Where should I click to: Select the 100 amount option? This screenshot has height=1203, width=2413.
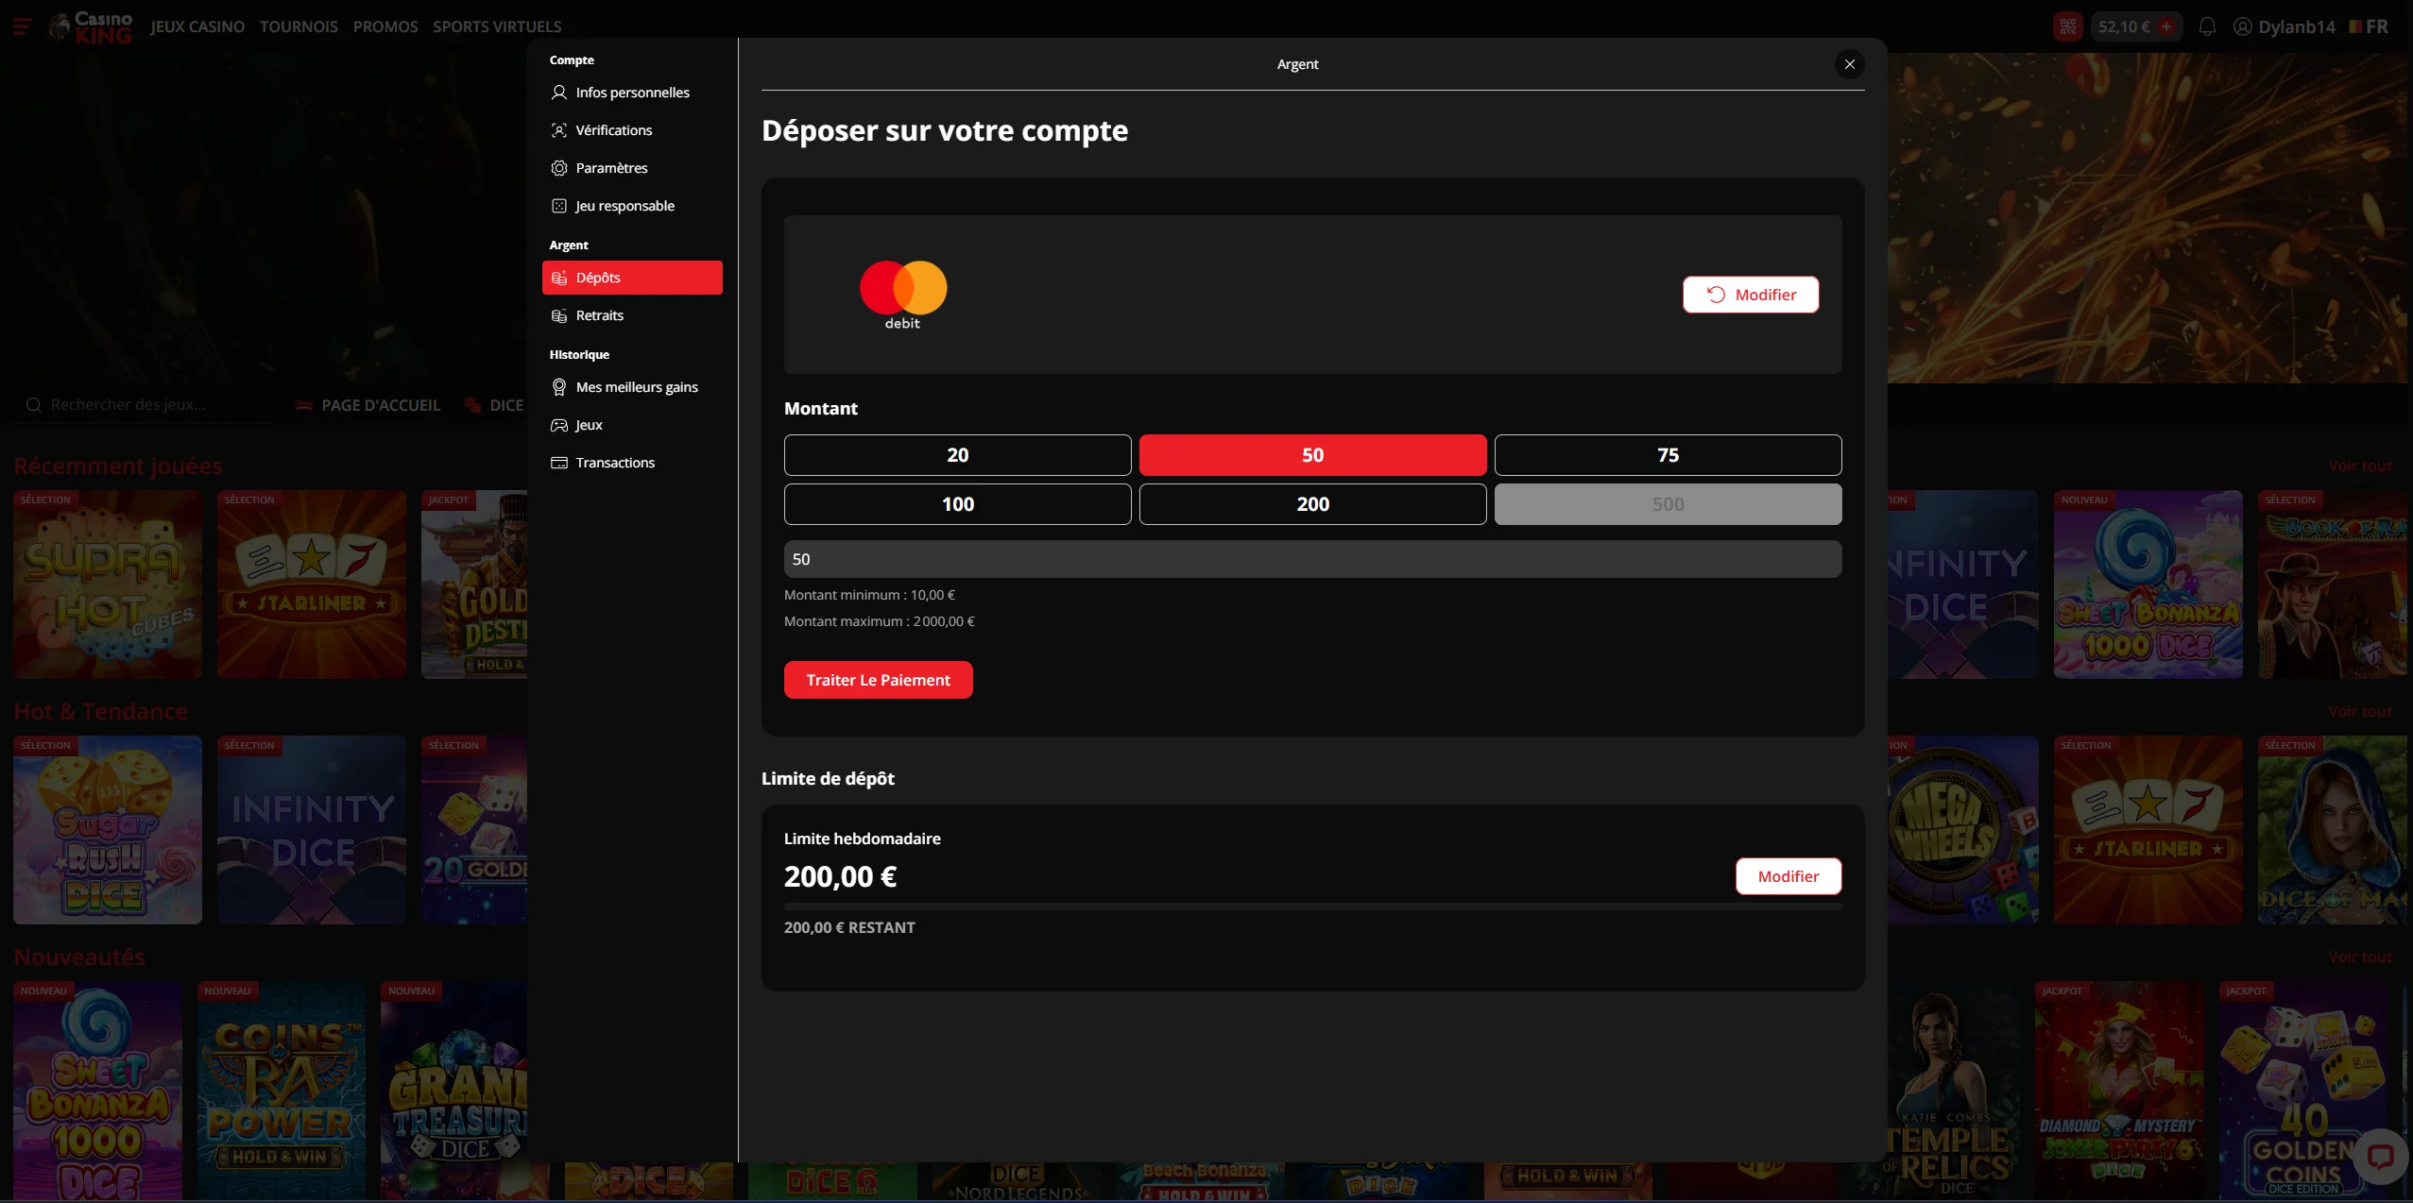tap(957, 504)
